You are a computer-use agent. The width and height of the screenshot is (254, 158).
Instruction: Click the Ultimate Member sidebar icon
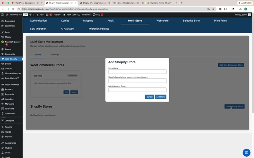click(x=3, y=73)
